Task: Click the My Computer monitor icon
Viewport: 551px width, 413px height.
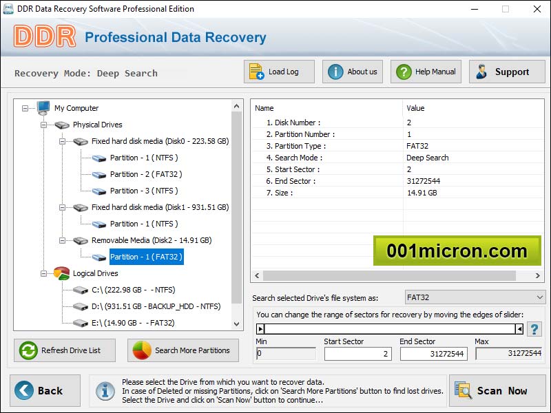Action: point(43,108)
